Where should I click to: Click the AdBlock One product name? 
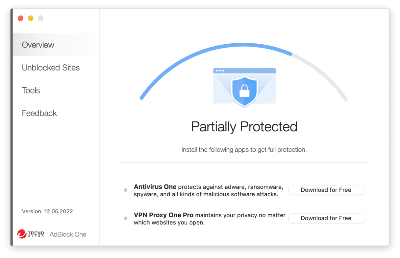(68, 234)
